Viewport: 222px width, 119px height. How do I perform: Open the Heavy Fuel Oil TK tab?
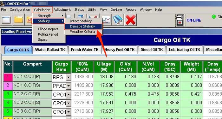(x=120, y=50)
